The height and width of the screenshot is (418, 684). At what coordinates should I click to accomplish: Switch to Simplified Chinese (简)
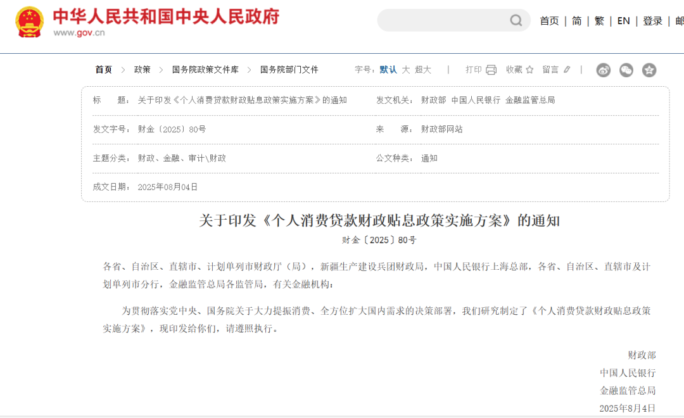576,21
